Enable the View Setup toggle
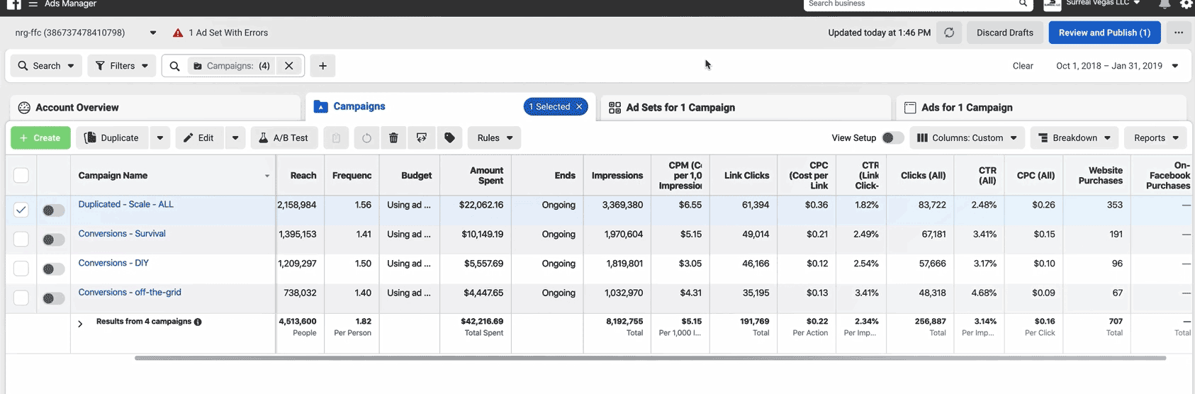1195x394 pixels. point(892,138)
